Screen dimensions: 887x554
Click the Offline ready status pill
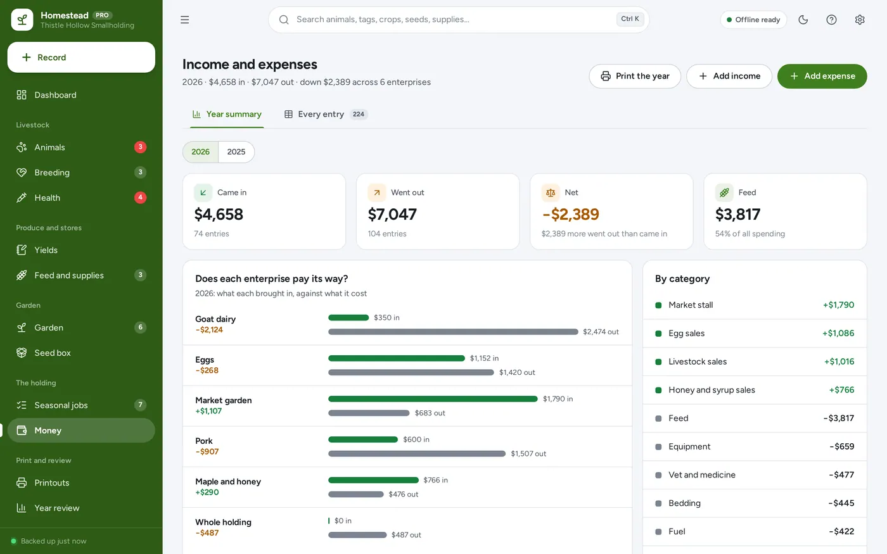click(753, 20)
